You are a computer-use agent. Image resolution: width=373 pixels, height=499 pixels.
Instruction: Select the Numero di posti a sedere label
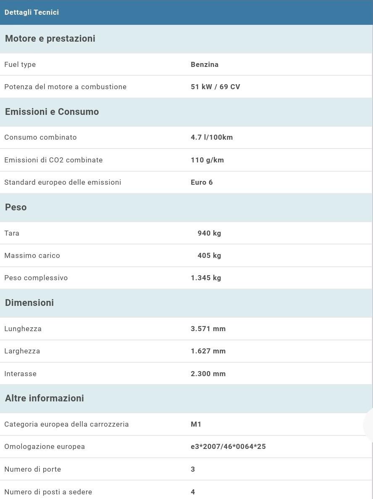48,492
